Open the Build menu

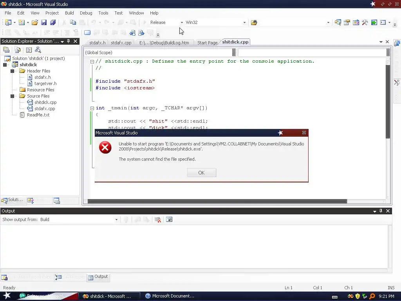coord(69,13)
